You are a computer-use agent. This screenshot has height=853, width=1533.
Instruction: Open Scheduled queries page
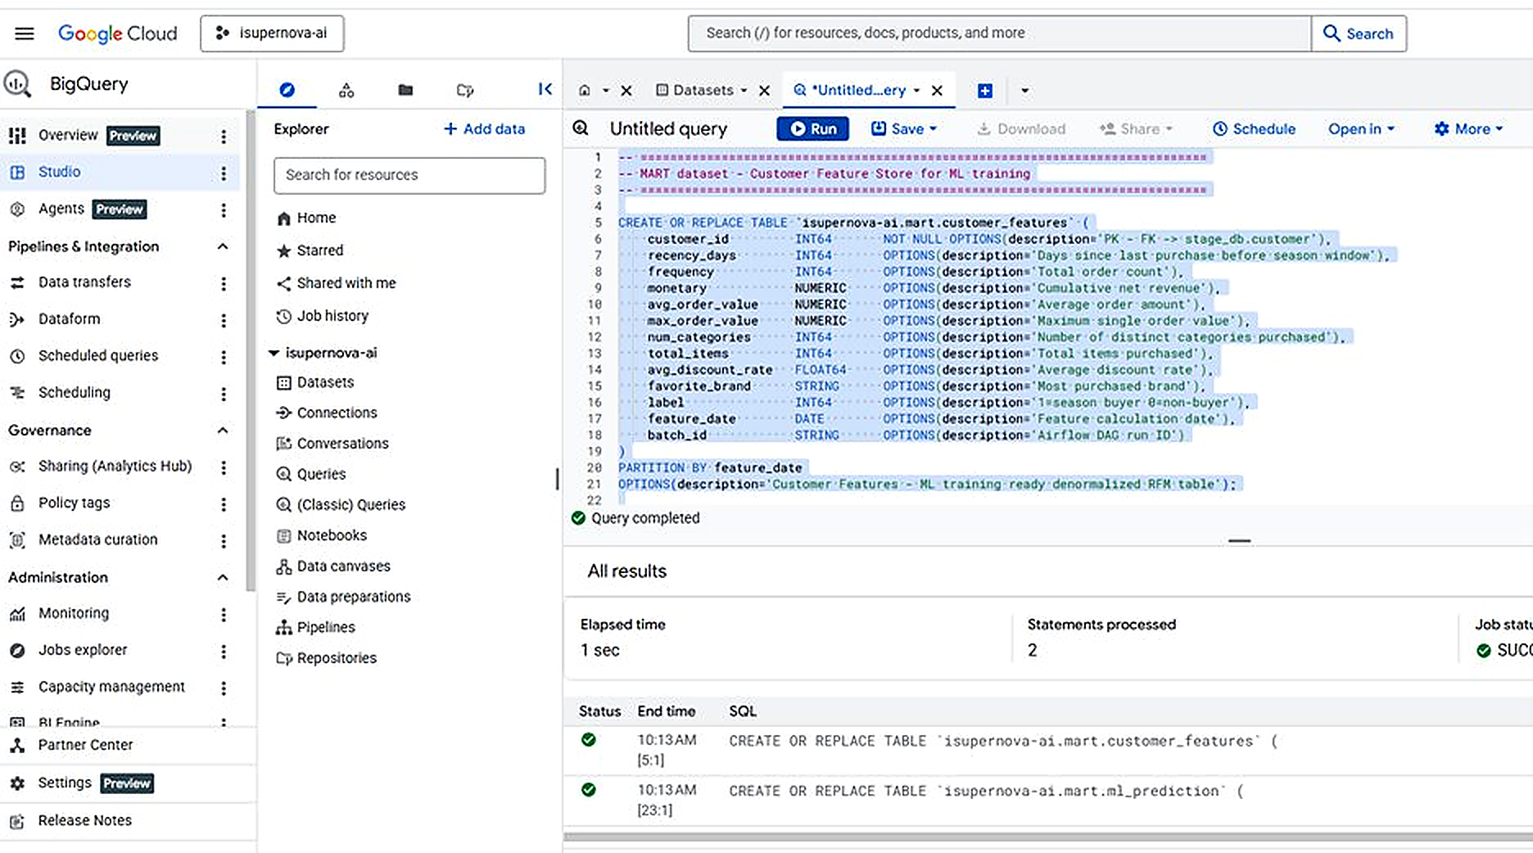tap(98, 356)
